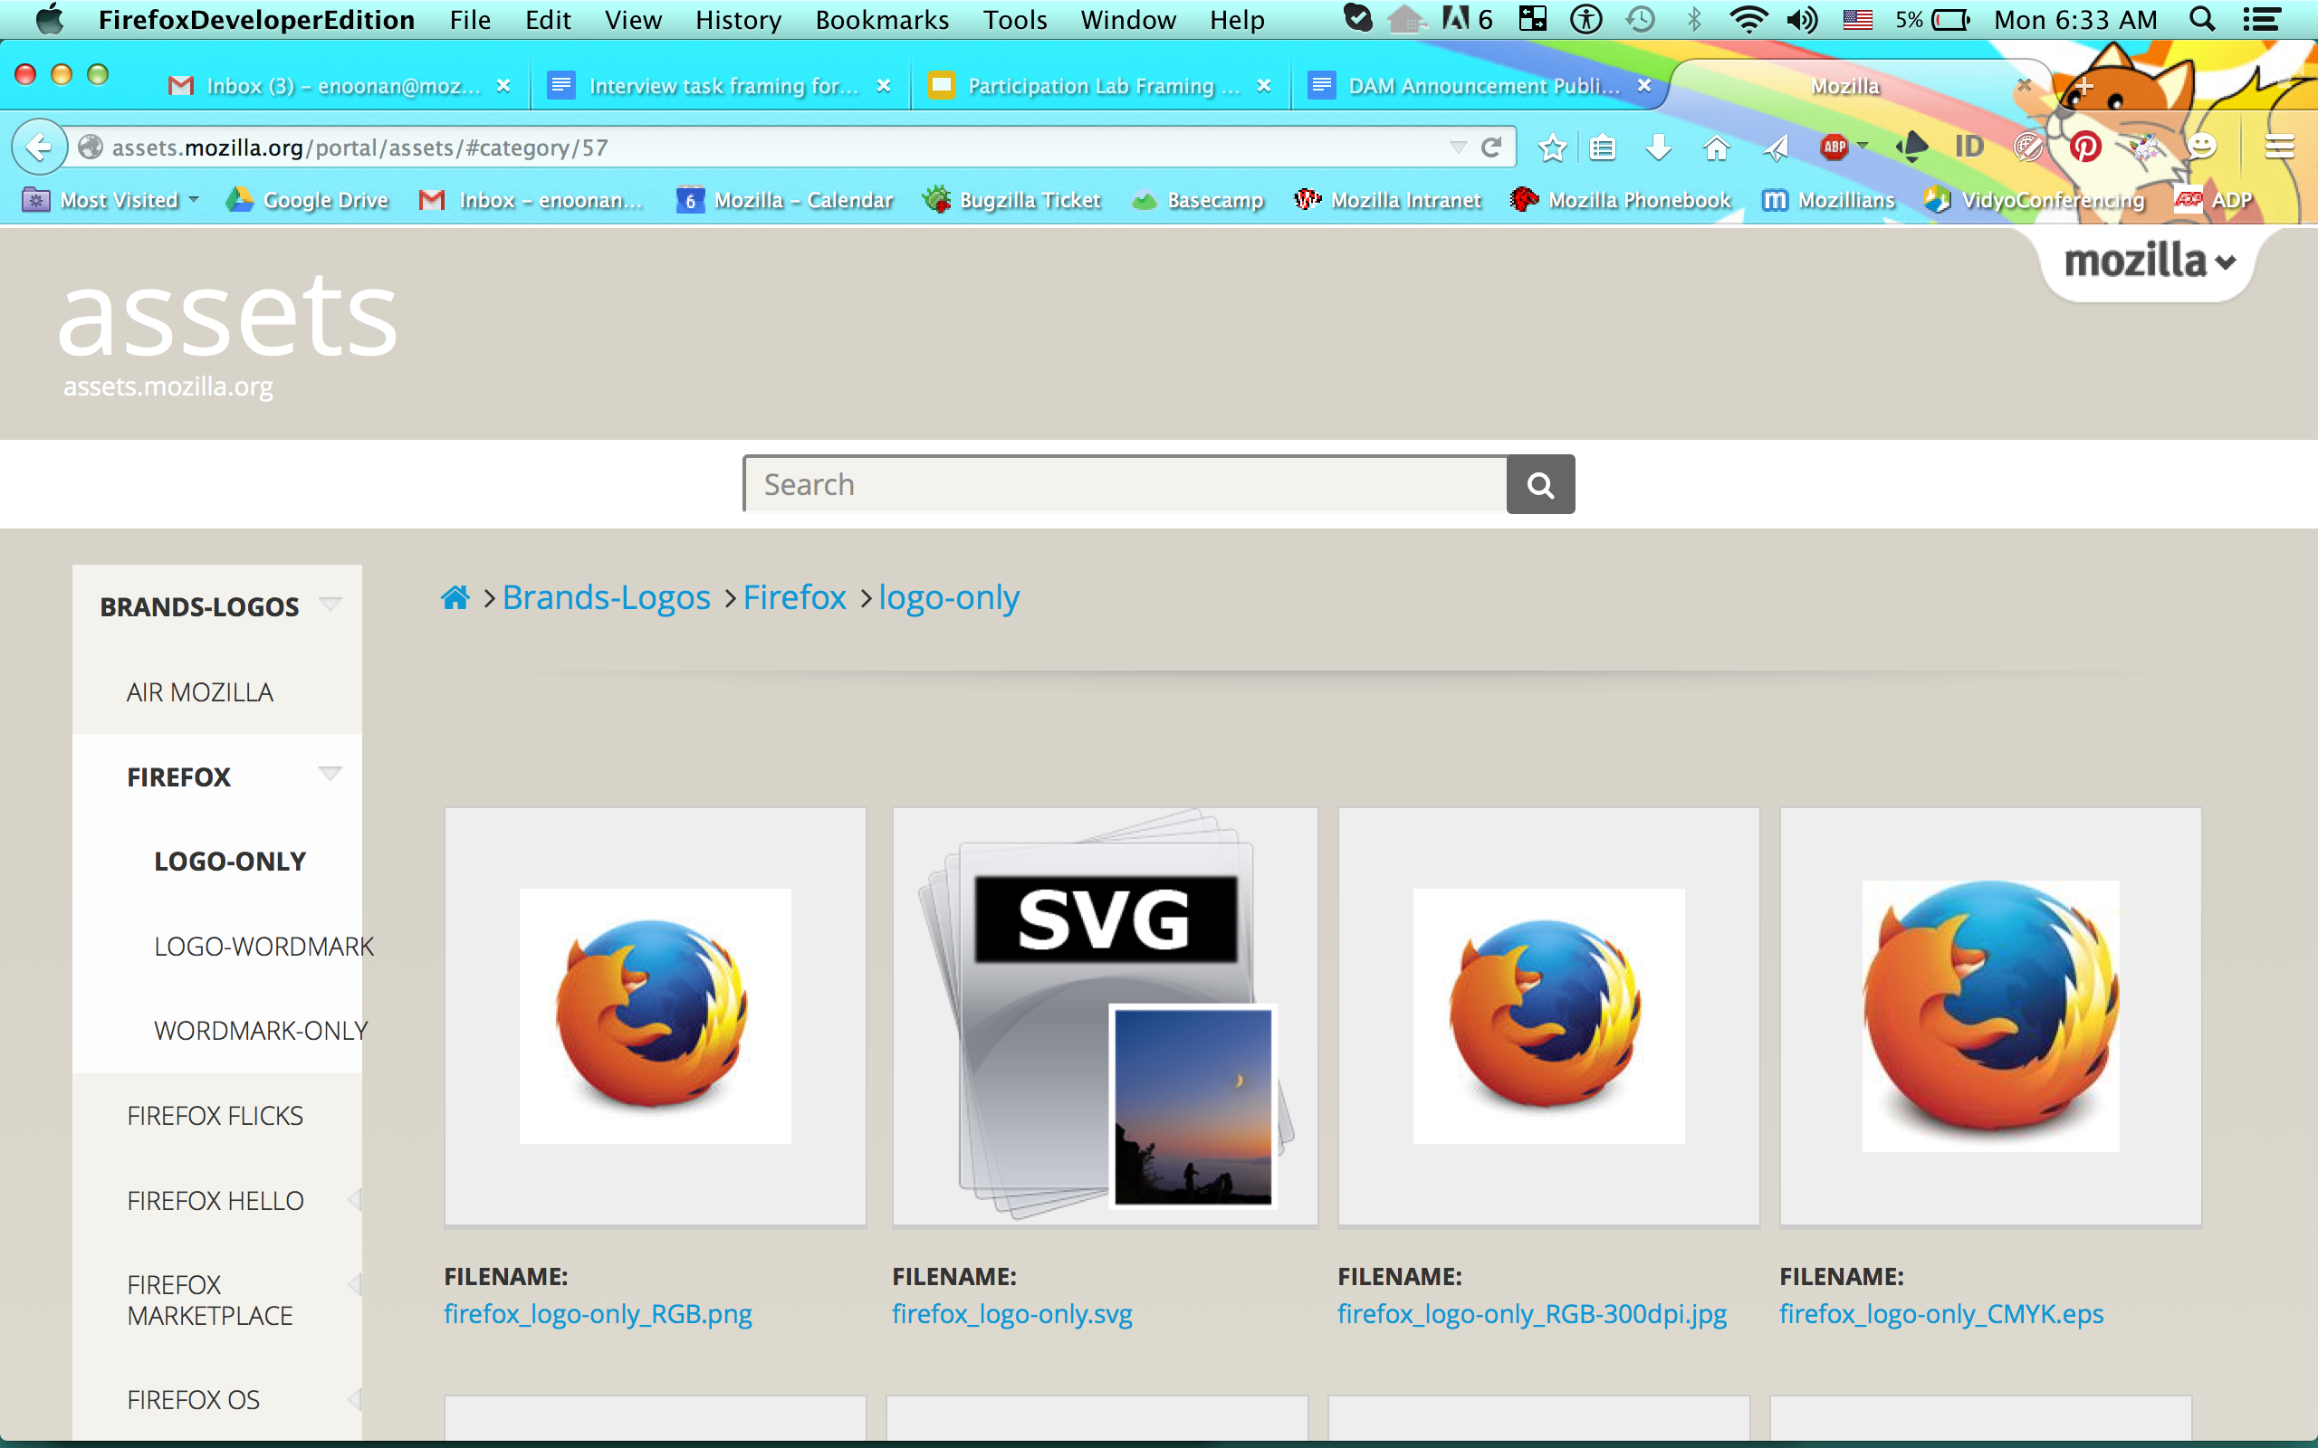2318x1448 pixels.
Task: Click the Pinterest toolbar icon
Action: (x=2085, y=148)
